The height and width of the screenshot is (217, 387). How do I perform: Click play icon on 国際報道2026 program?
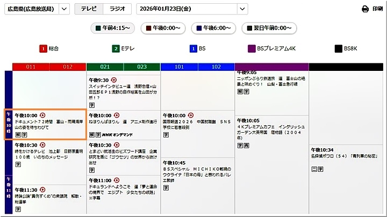(190, 115)
